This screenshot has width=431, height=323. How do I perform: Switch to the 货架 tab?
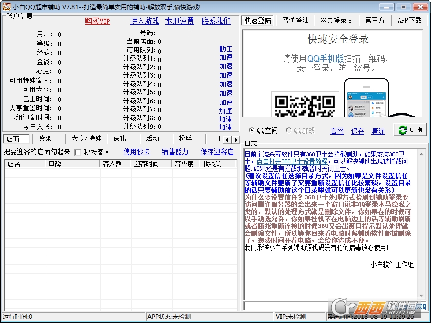point(45,139)
